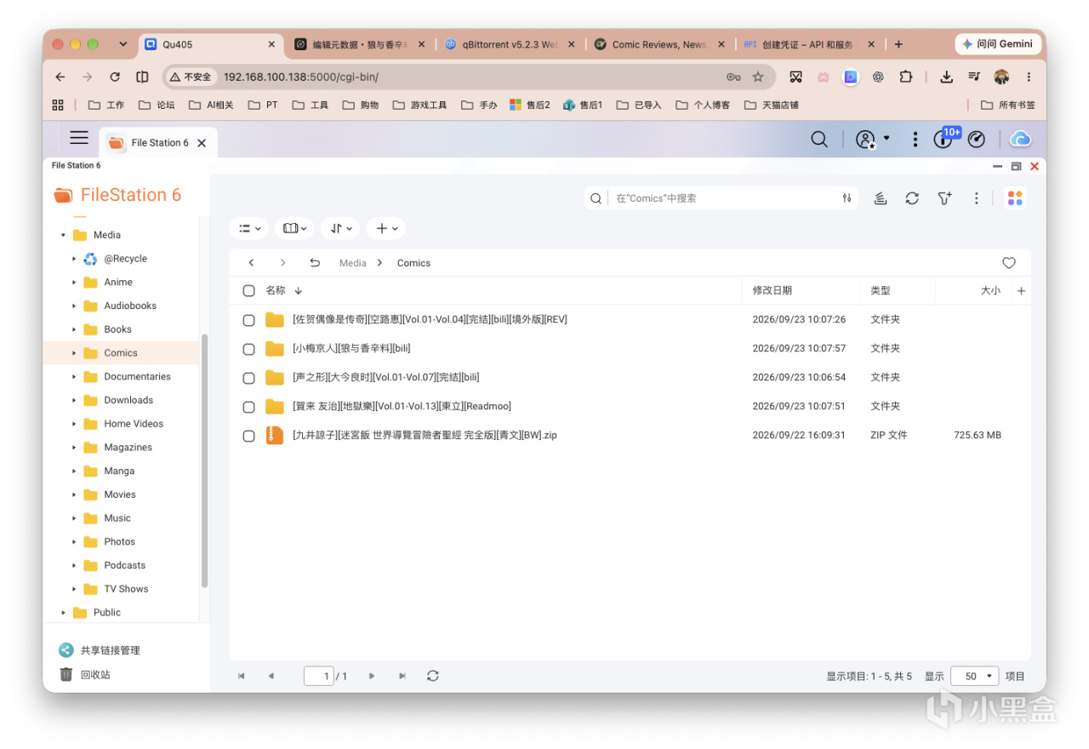
Task: Collapse the Media tree node
Action: (x=63, y=235)
